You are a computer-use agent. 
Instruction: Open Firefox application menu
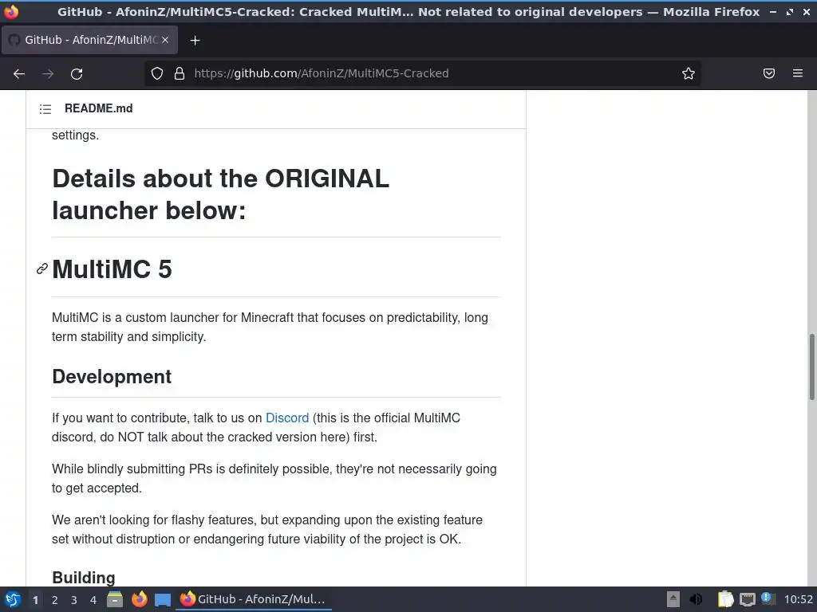click(x=797, y=73)
